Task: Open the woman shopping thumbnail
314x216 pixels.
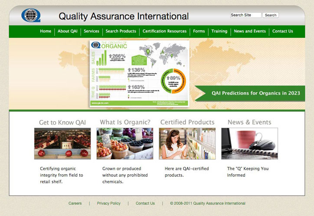Action: 187,144
